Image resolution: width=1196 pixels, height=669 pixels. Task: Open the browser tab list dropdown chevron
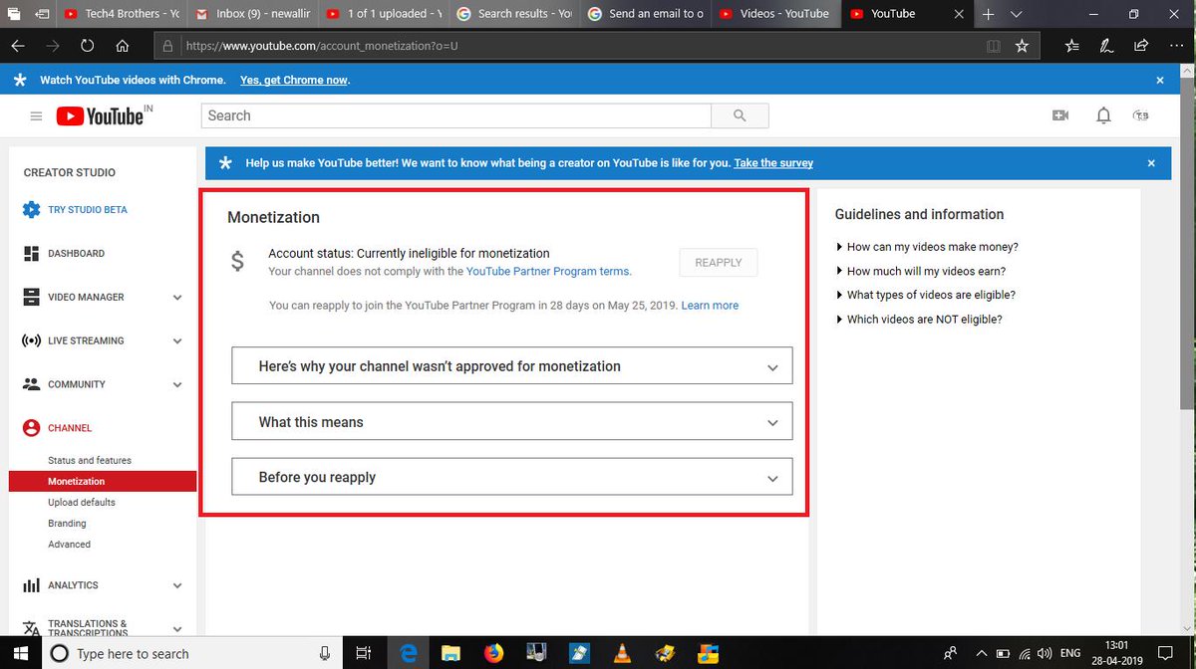pyautogui.click(x=1017, y=15)
